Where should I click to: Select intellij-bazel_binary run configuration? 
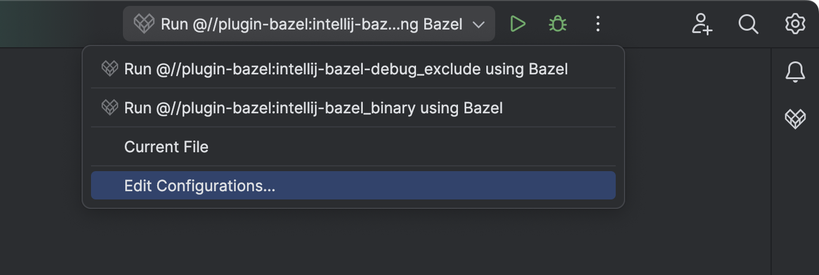(313, 108)
